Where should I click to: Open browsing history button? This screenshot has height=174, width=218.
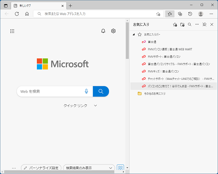click(190, 14)
